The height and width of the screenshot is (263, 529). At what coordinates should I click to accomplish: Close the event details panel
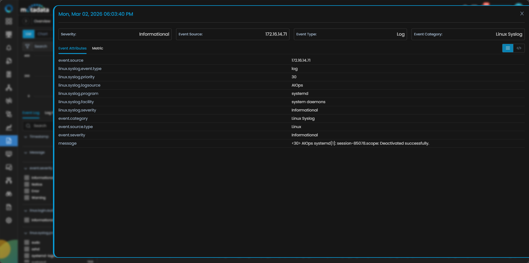click(x=522, y=14)
